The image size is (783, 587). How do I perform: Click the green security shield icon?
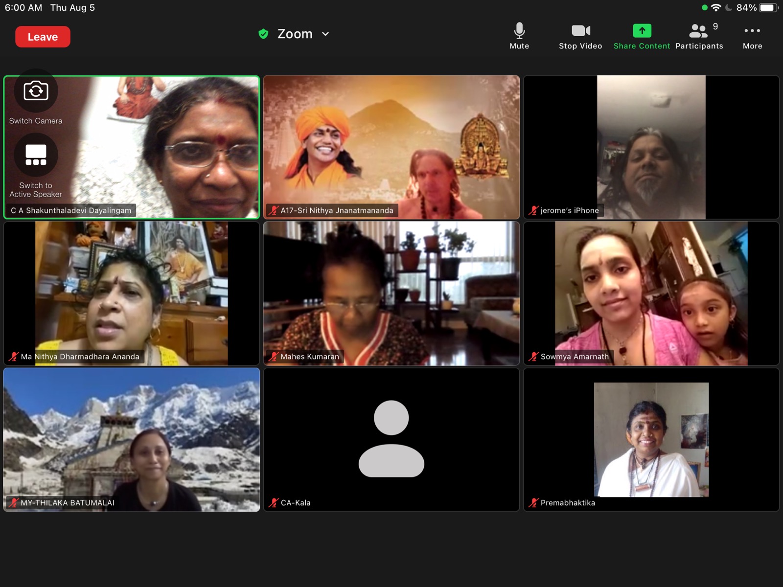(x=263, y=34)
